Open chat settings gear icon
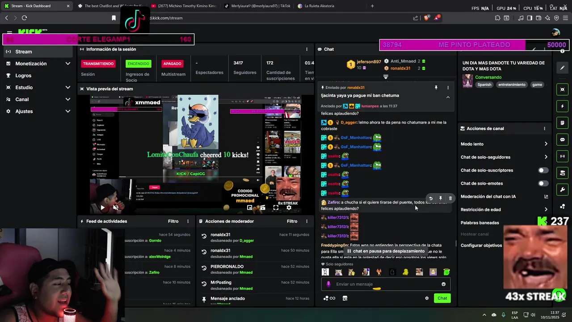The width and height of the screenshot is (572, 322). [427, 298]
